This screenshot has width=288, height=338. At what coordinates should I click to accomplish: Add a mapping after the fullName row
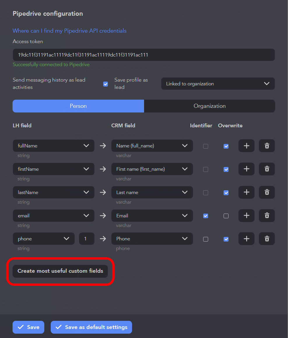pyautogui.click(x=246, y=146)
